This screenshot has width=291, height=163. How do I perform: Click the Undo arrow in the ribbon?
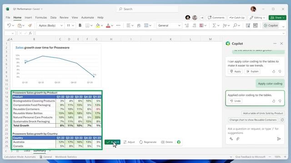click(x=9, y=25)
